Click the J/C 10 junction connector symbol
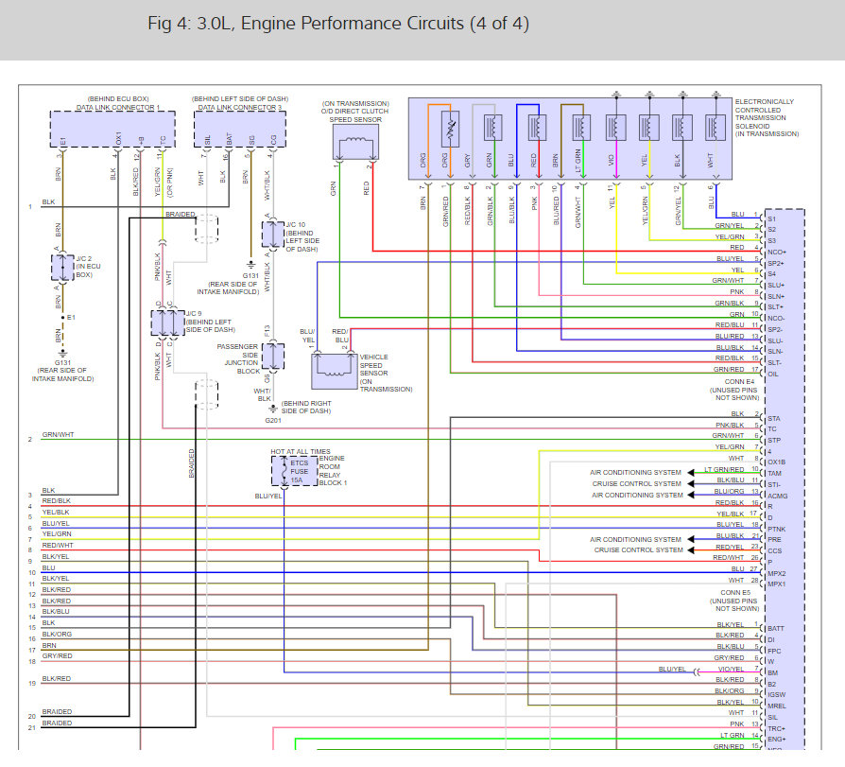Viewport: 845px width, 767px height. click(273, 233)
